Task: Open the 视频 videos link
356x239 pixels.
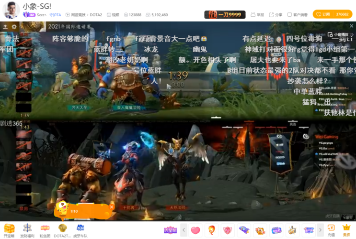Action: pos(113,15)
